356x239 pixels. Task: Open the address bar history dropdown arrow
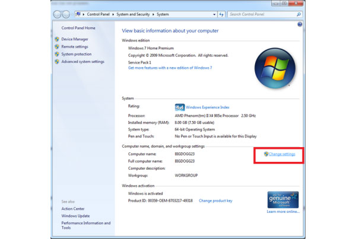pyautogui.click(x=214, y=14)
